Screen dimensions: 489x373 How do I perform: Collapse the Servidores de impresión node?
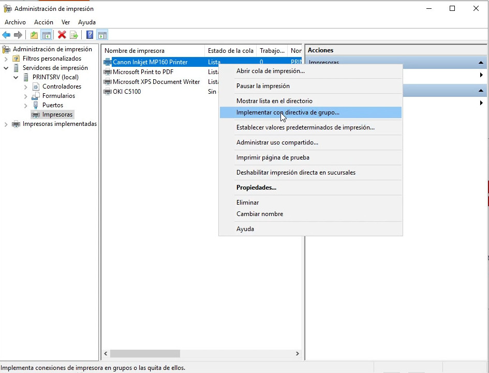pyautogui.click(x=6, y=68)
